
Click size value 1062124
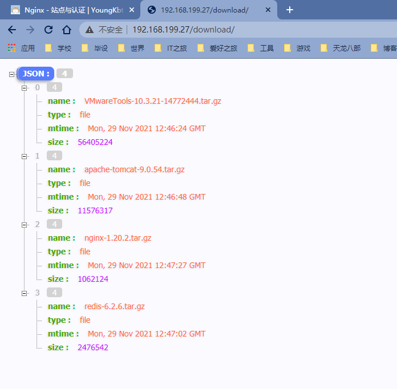pyautogui.click(x=93, y=279)
